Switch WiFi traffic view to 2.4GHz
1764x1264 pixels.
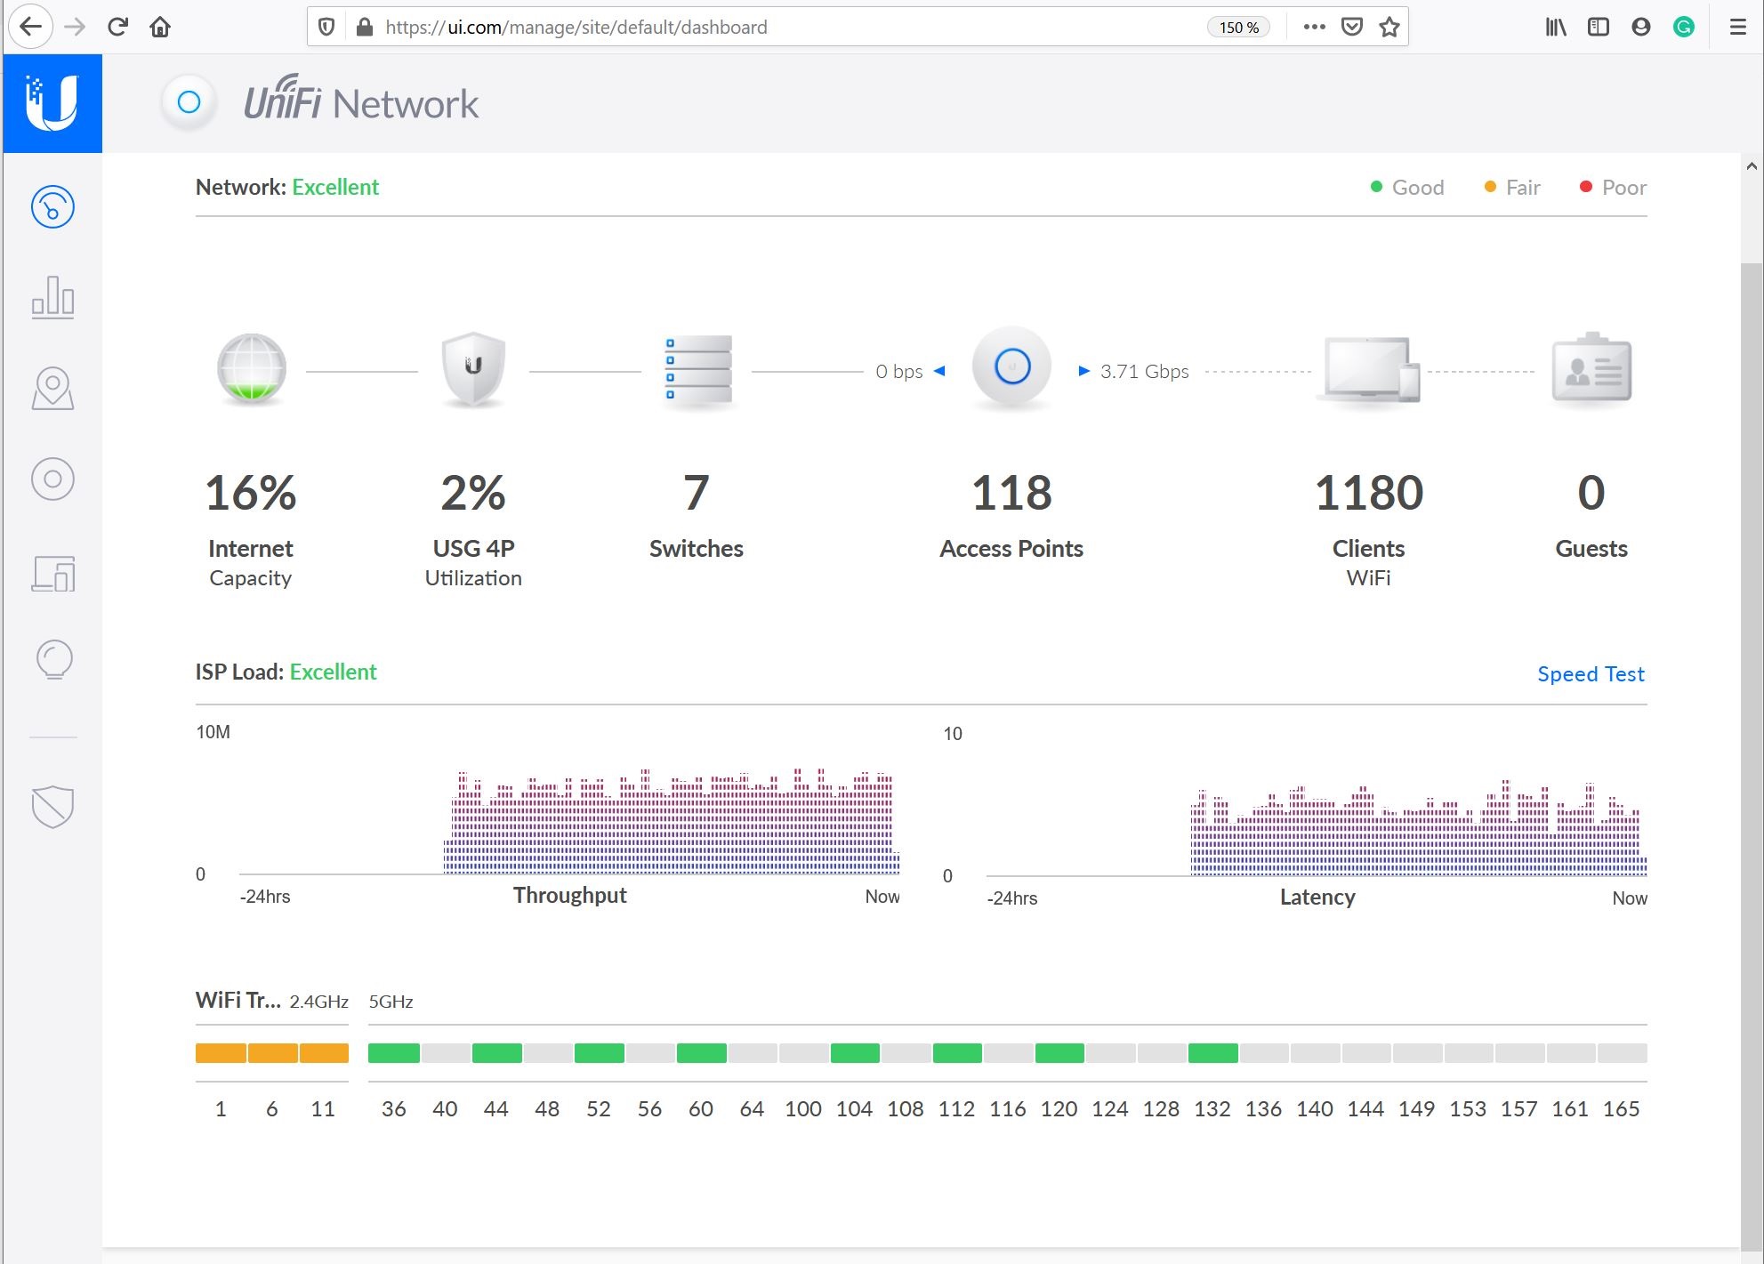(318, 1002)
